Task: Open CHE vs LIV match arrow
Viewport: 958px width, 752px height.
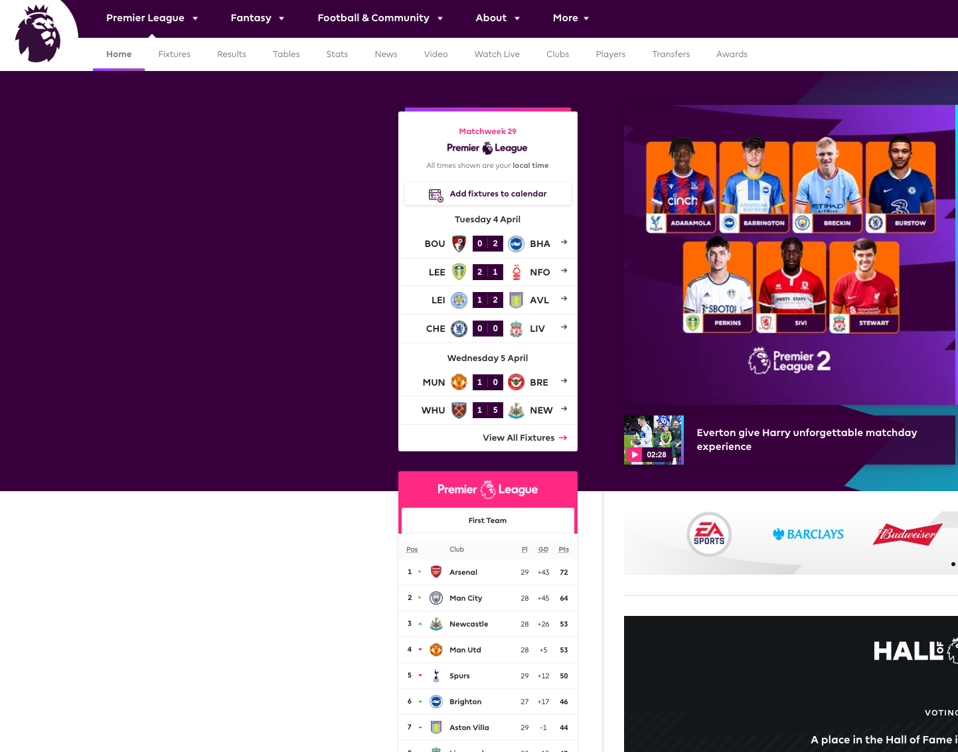Action: [x=564, y=327]
